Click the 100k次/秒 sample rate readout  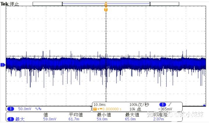[139, 105]
